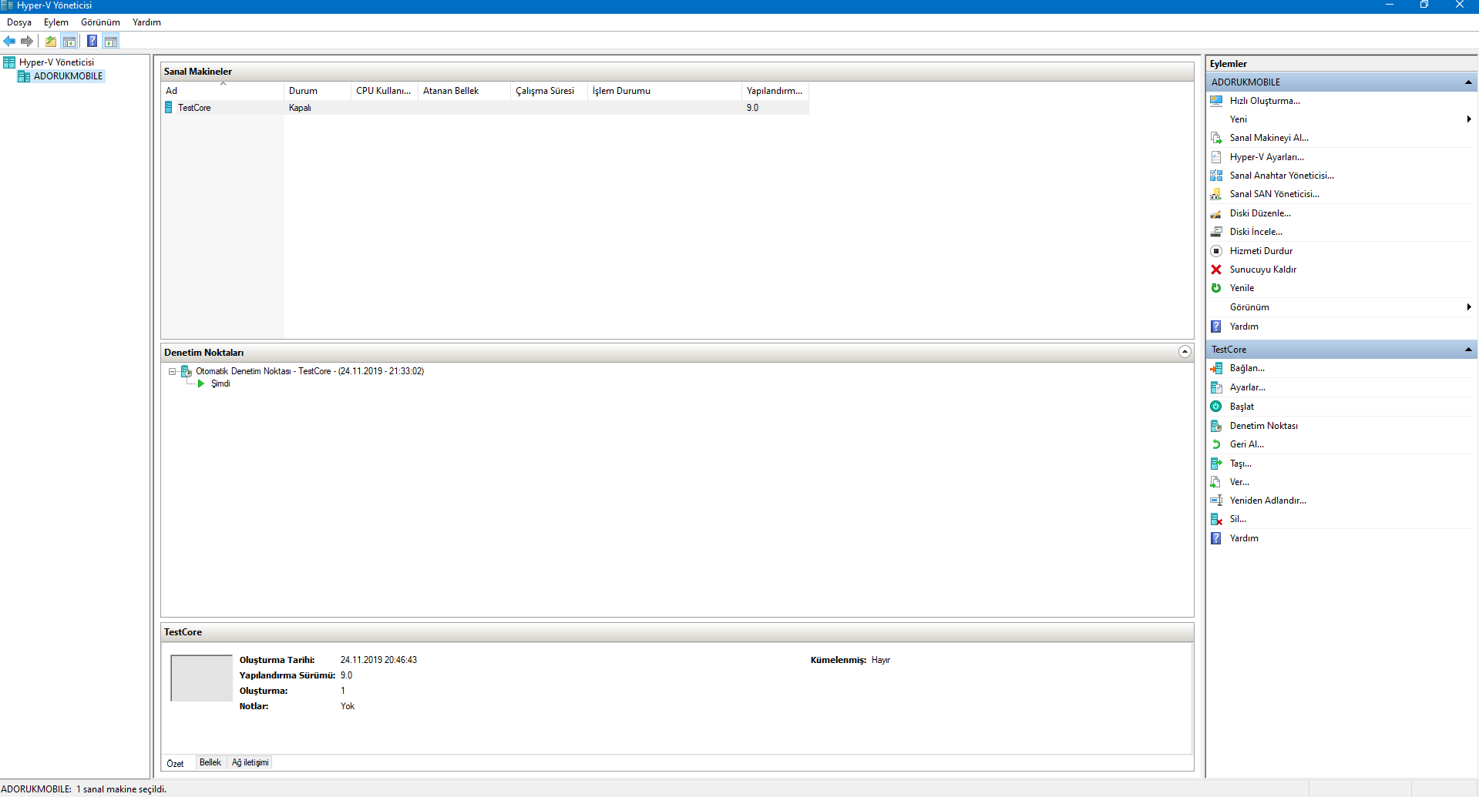The width and height of the screenshot is (1479, 797).
Task: Click Yardım under ADORUKMOBILE actions
Action: click(x=1244, y=327)
